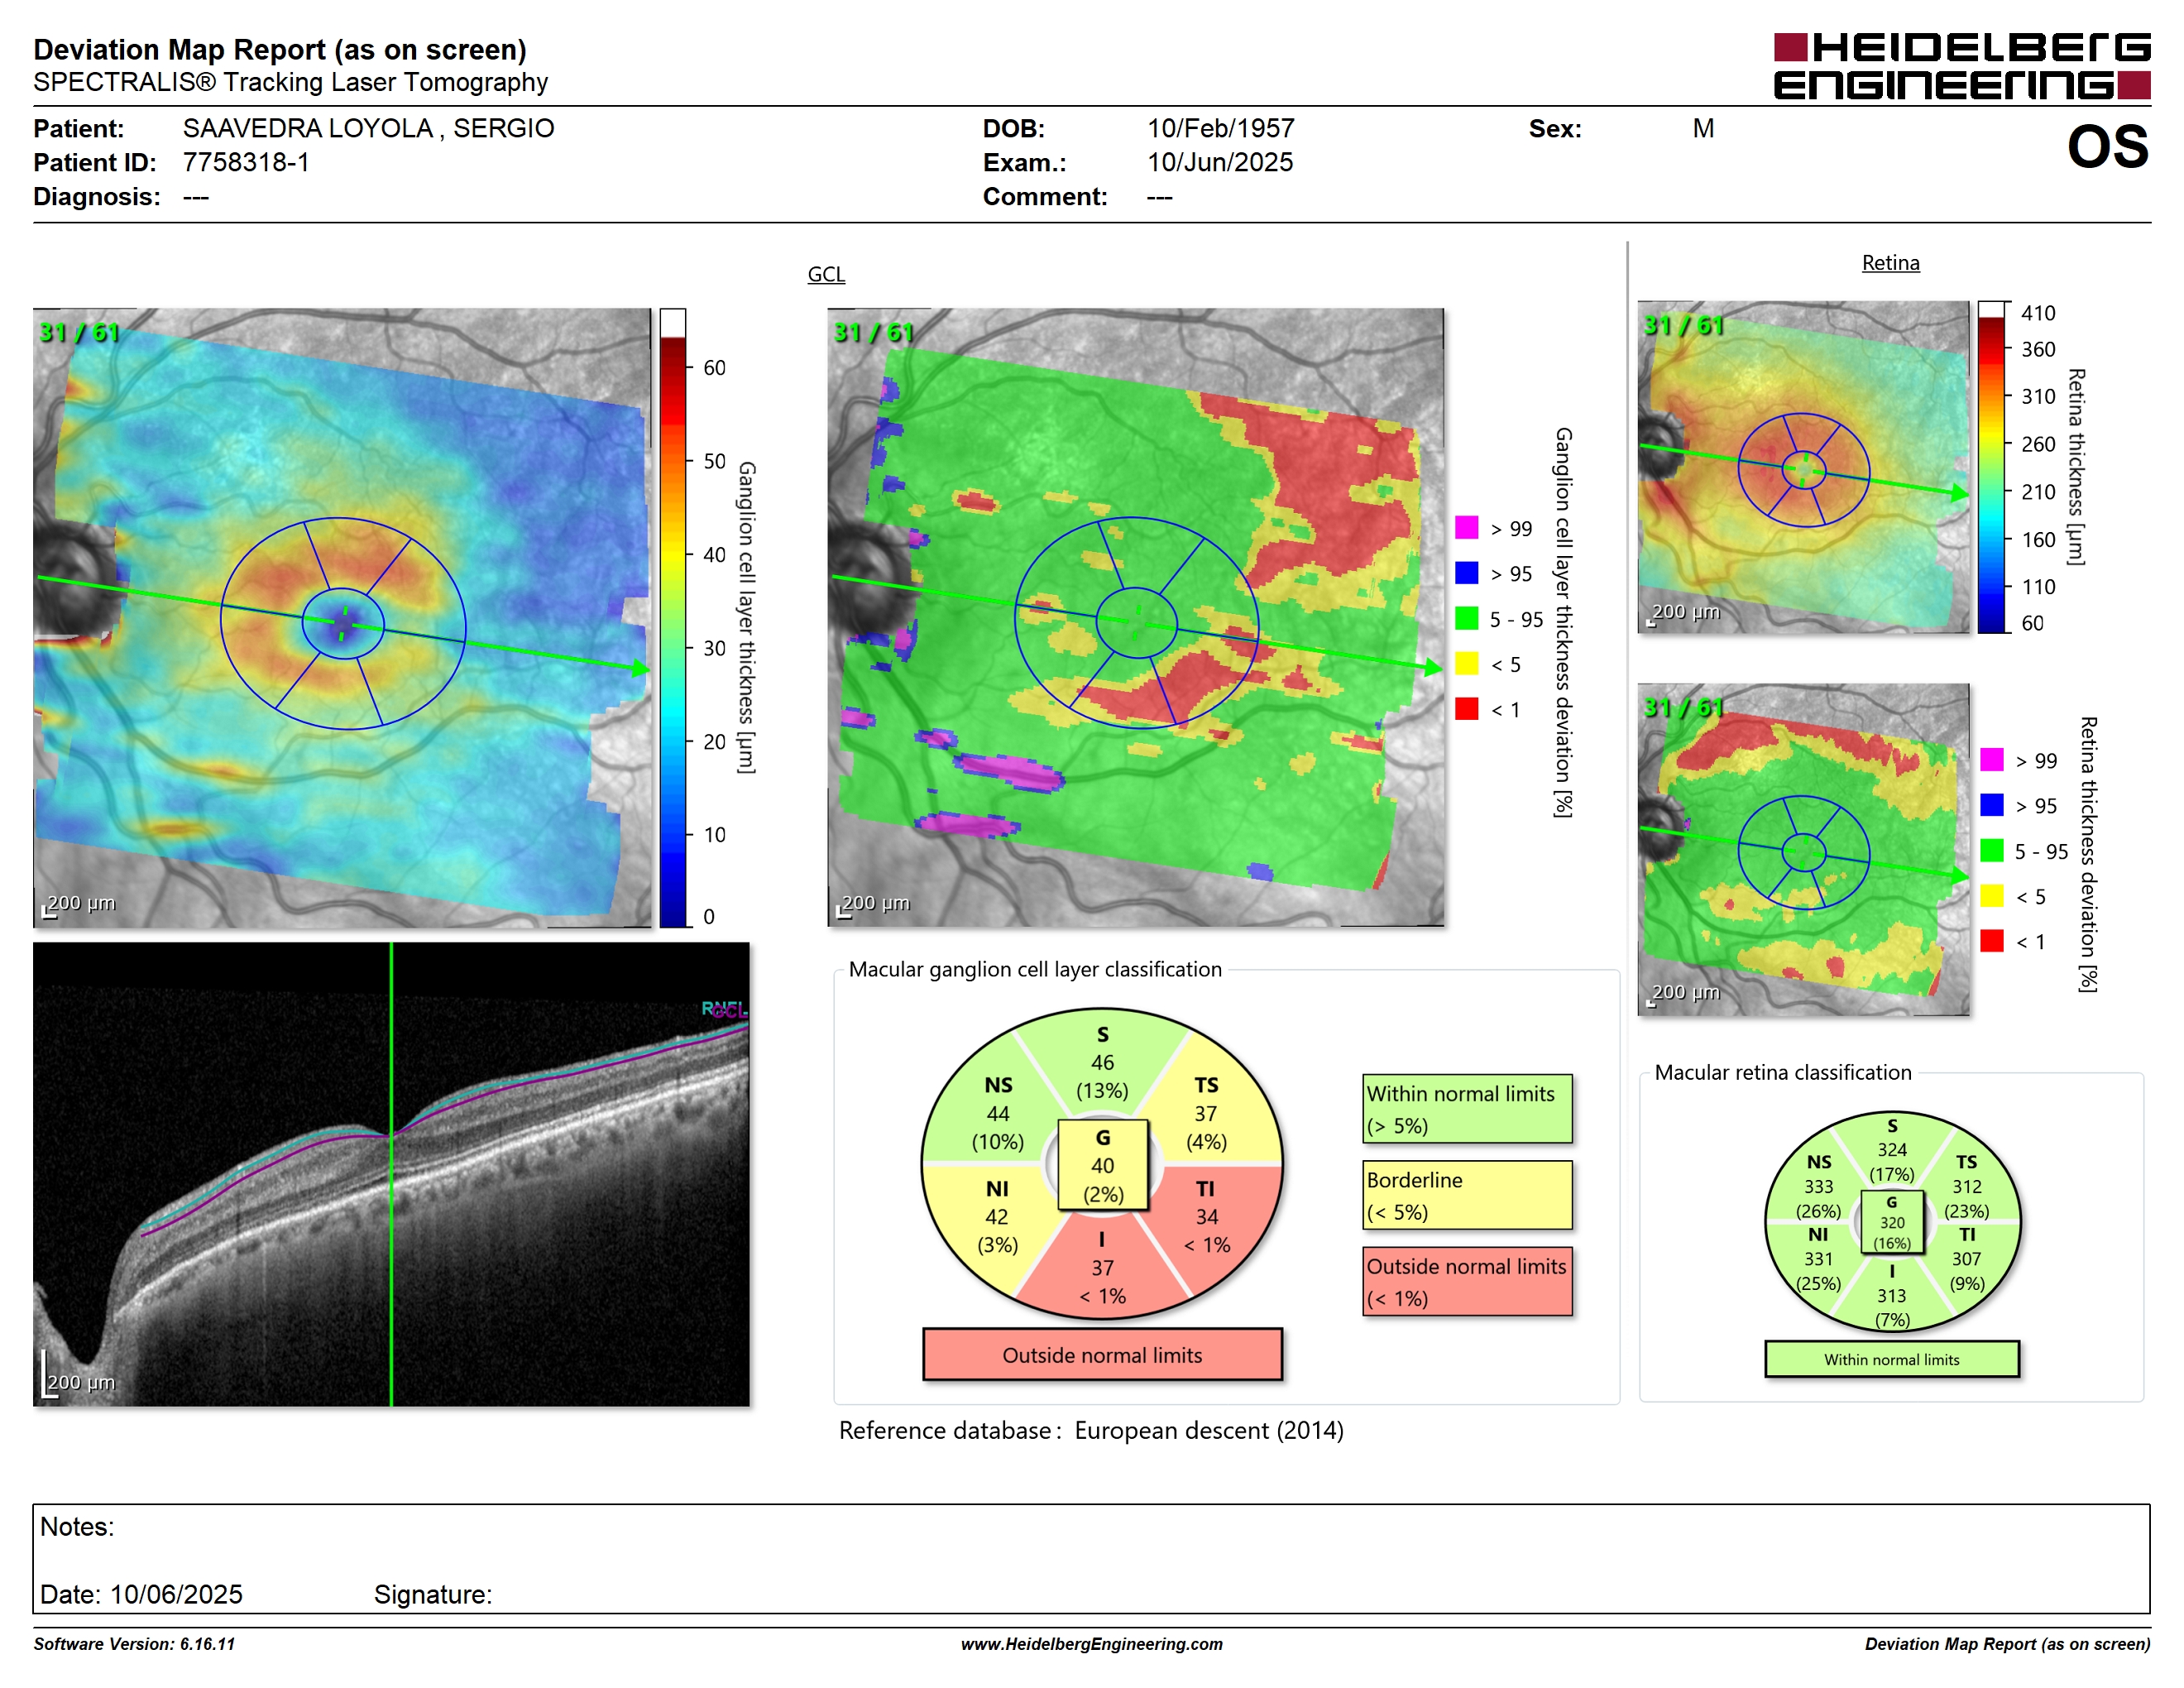2184x1688 pixels.
Task: Select the GCL deviation map image
Action: 1135,617
